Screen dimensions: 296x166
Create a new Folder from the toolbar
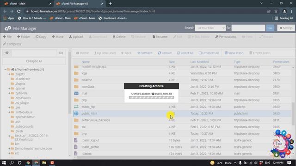24,37
